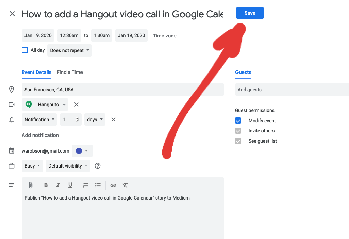Click the warobson@gmail.com calendar label
The image size is (349, 239).
point(45,151)
